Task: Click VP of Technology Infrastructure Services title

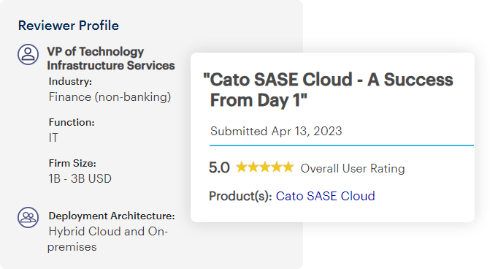Action: (x=110, y=58)
